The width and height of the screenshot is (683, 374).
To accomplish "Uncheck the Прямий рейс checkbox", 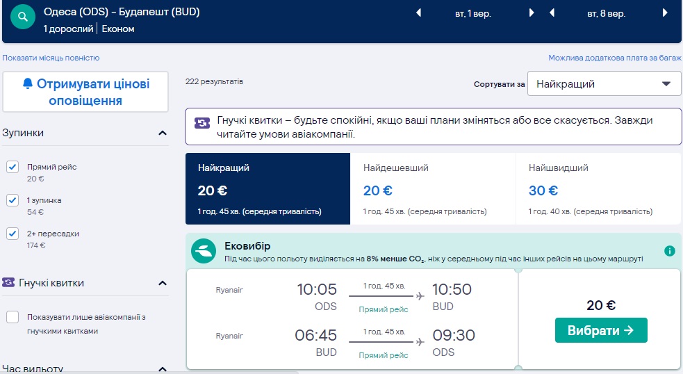I will 13,167.
